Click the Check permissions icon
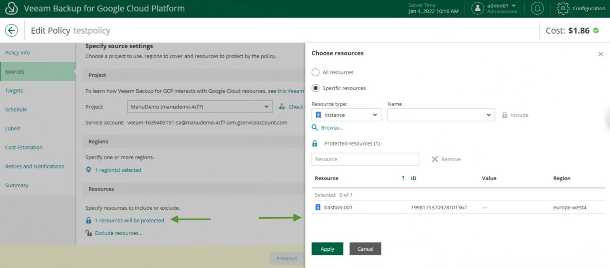 point(282,107)
